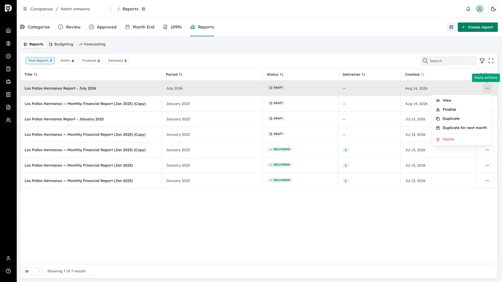Sort by Deliveries column arrows
The image size is (502, 282).
coord(363,74)
